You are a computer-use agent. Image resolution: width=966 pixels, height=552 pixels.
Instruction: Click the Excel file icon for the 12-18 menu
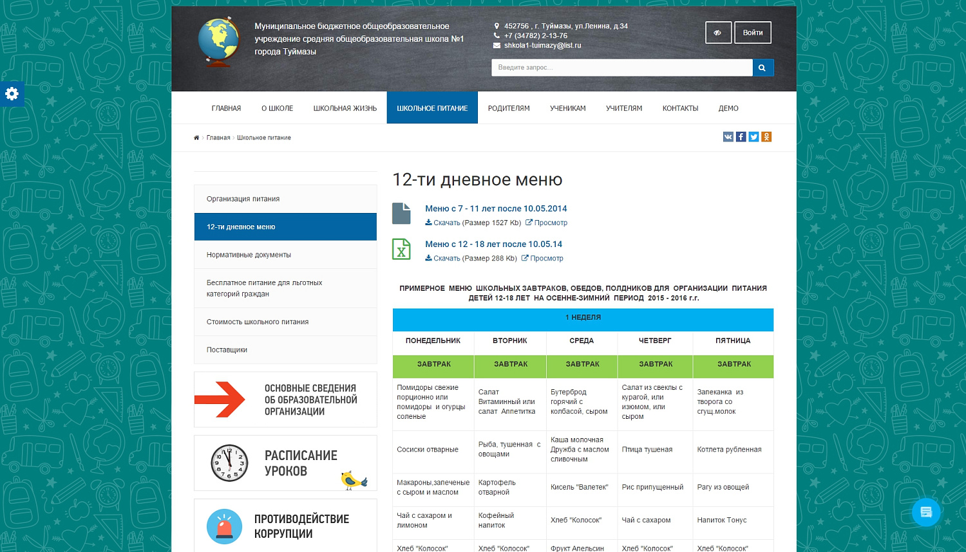click(x=401, y=249)
